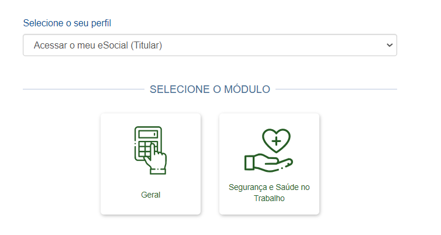Screen dimensions: 441x235
Task: Select the Geral module card
Action: (150, 164)
